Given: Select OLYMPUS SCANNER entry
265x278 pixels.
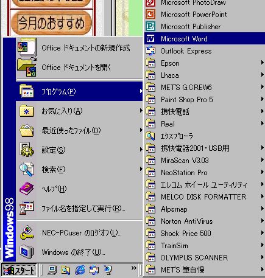Looking at the screenshot, I should pos(205,258).
